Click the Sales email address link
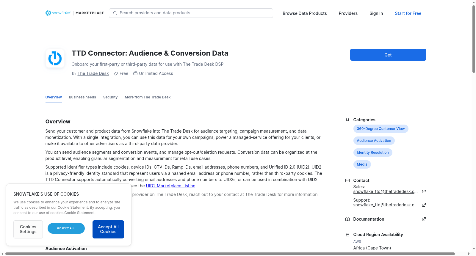This screenshot has height=256, width=476. (x=386, y=191)
